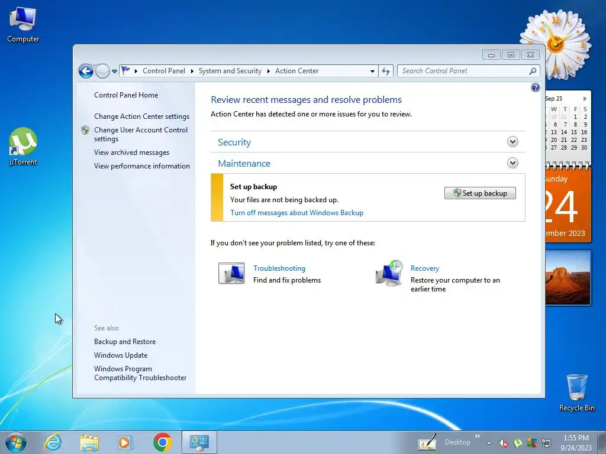The height and width of the screenshot is (454, 606).
Task: Open Control Panel Home
Action: point(126,95)
